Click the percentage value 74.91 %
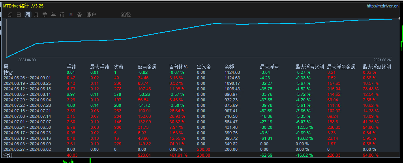403x163 pixels. click(x=177, y=144)
